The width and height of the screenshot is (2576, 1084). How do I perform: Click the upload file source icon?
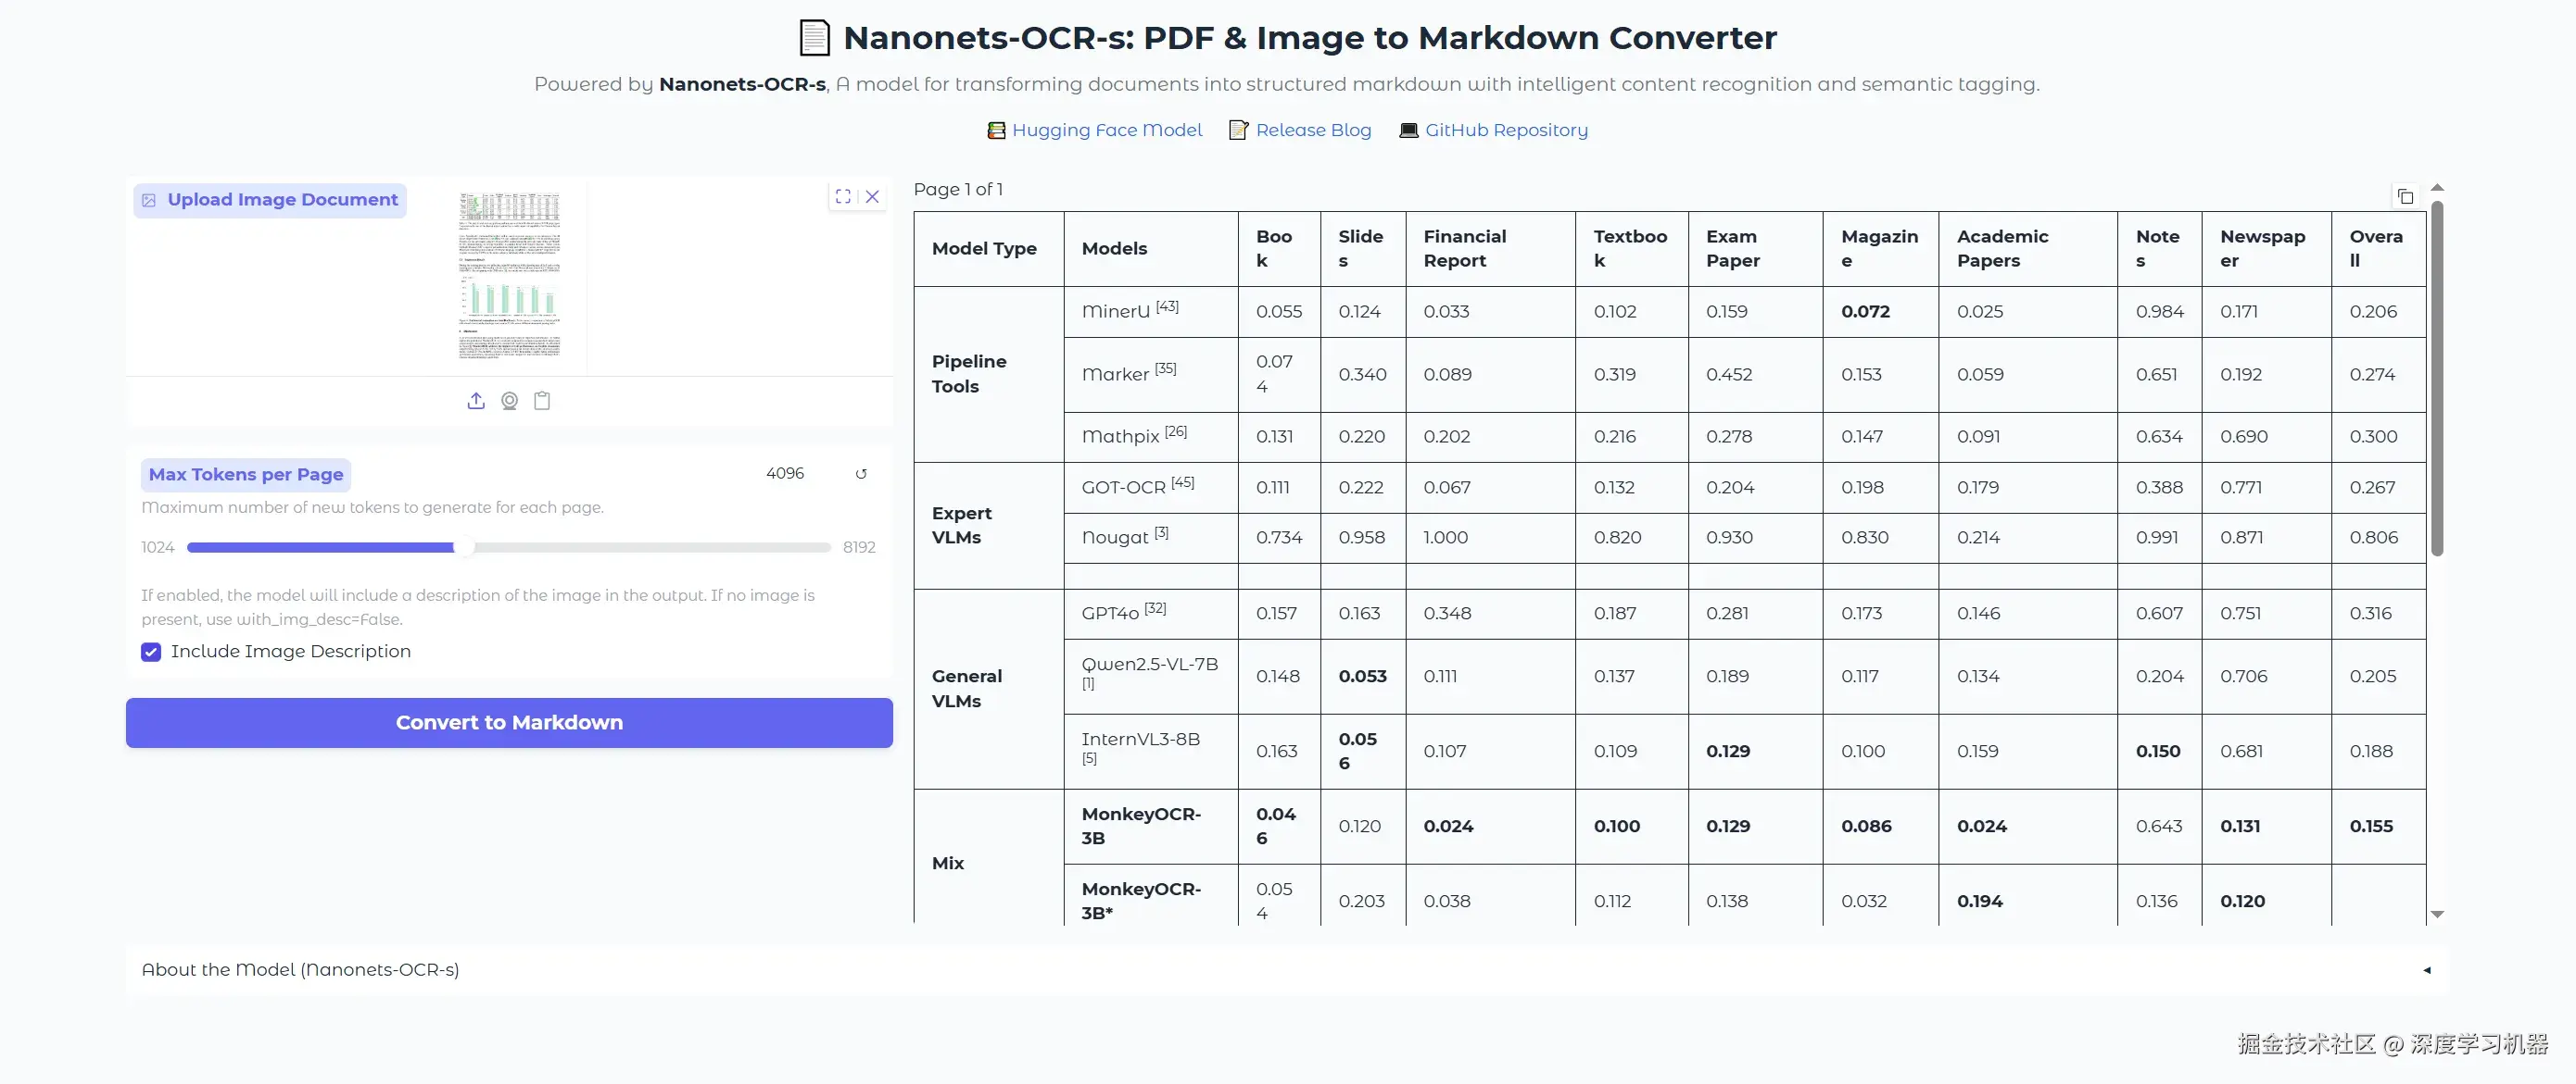pyautogui.click(x=476, y=401)
